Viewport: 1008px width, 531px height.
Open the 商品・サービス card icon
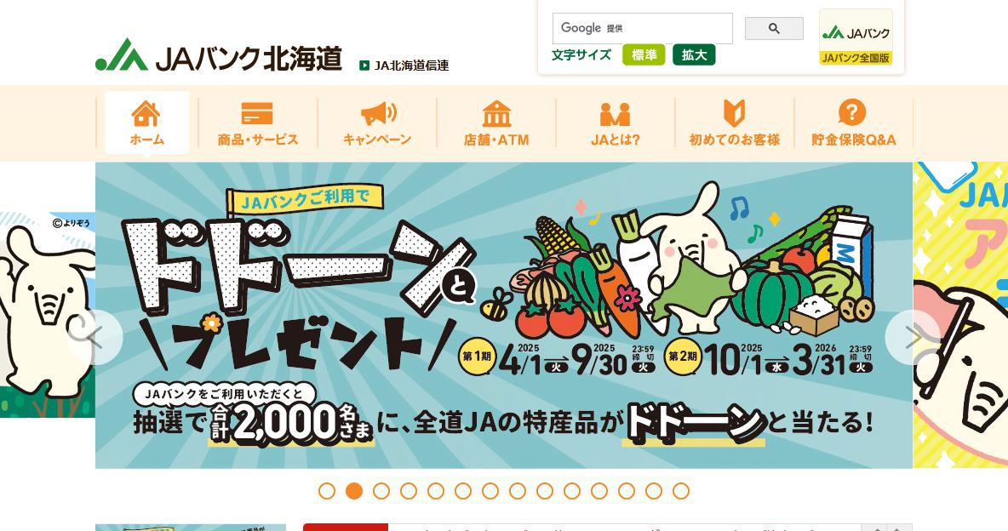pos(257,114)
